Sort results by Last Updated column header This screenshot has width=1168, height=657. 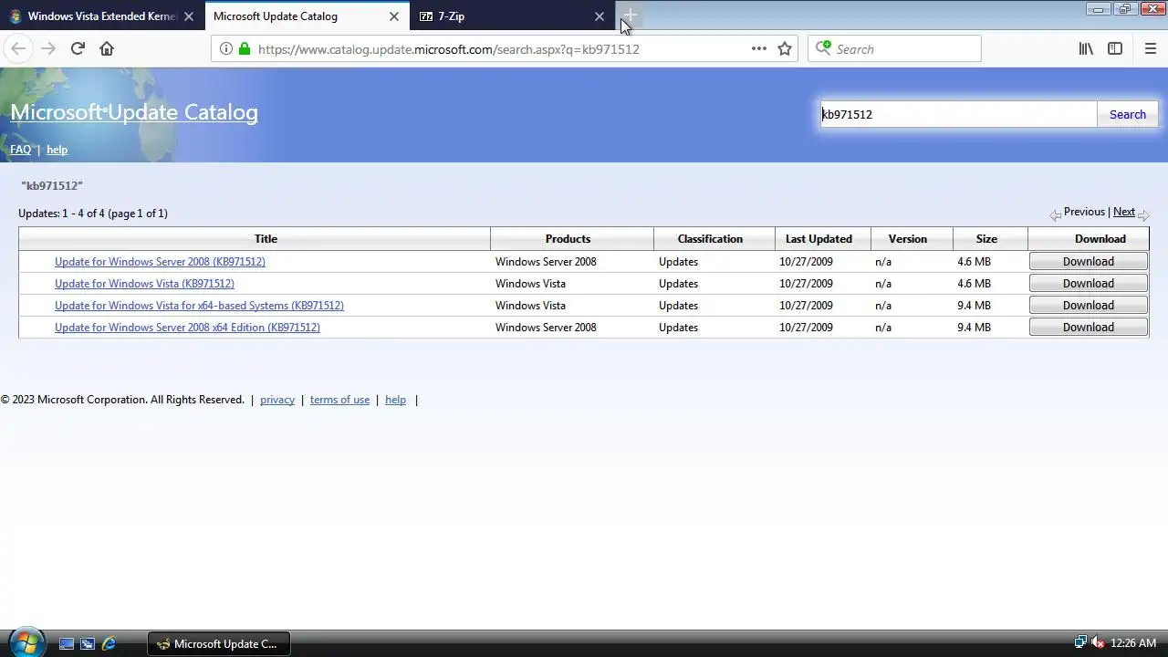[x=819, y=239]
